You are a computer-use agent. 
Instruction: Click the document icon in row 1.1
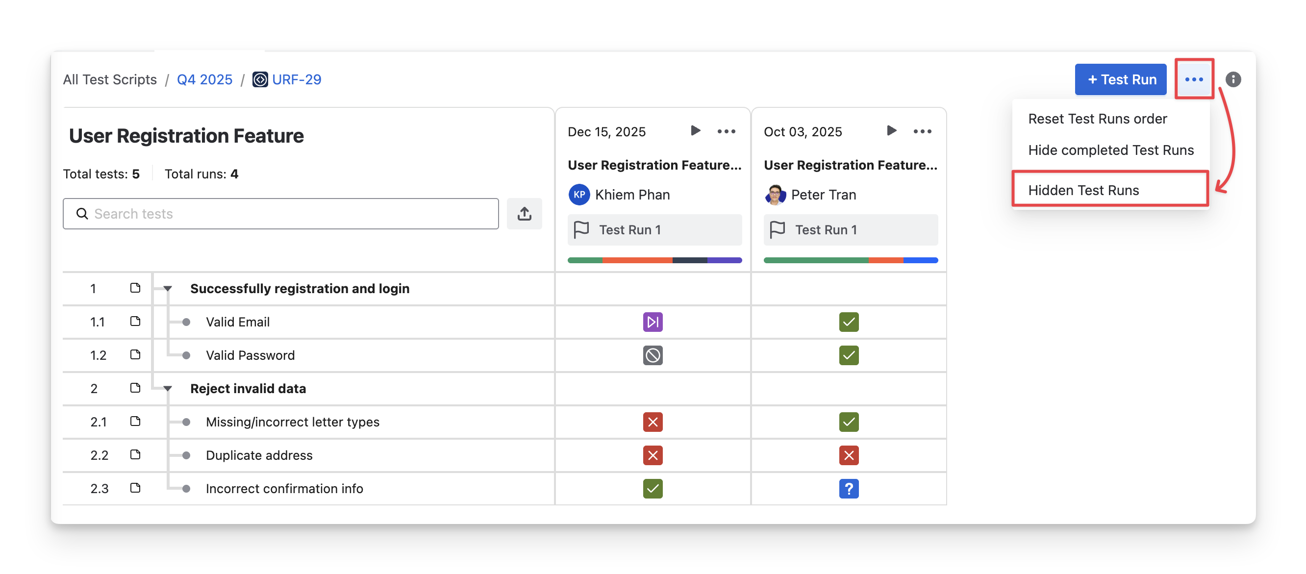click(x=135, y=322)
